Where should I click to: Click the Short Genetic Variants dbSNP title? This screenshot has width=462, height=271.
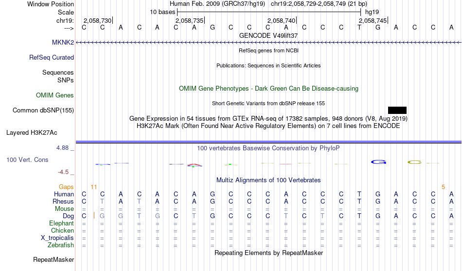click(268, 103)
